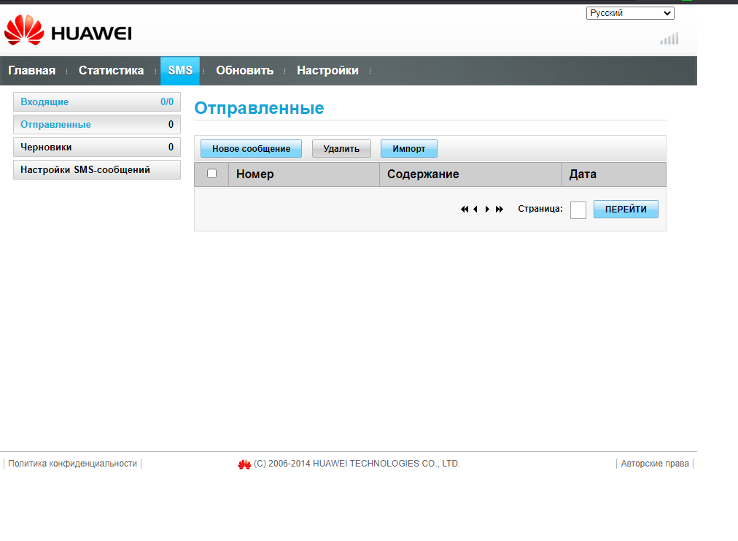
Task: Jump to the last page of messages
Action: [x=500, y=210]
